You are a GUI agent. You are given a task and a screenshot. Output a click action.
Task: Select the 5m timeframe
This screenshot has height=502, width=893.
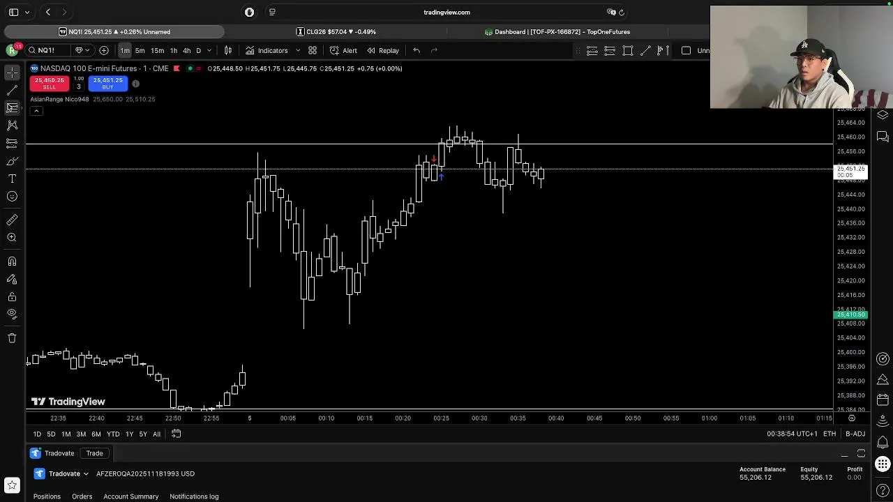140,50
